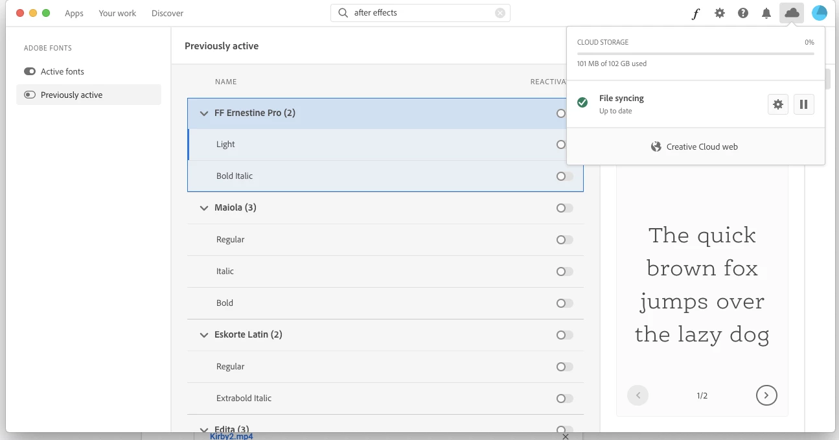Open the Preferences gear icon in header
The image size is (839, 440).
tap(720, 13)
